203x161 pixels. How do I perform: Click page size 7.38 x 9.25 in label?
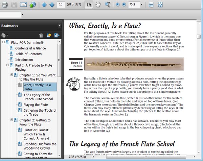[x=77, y=157]
